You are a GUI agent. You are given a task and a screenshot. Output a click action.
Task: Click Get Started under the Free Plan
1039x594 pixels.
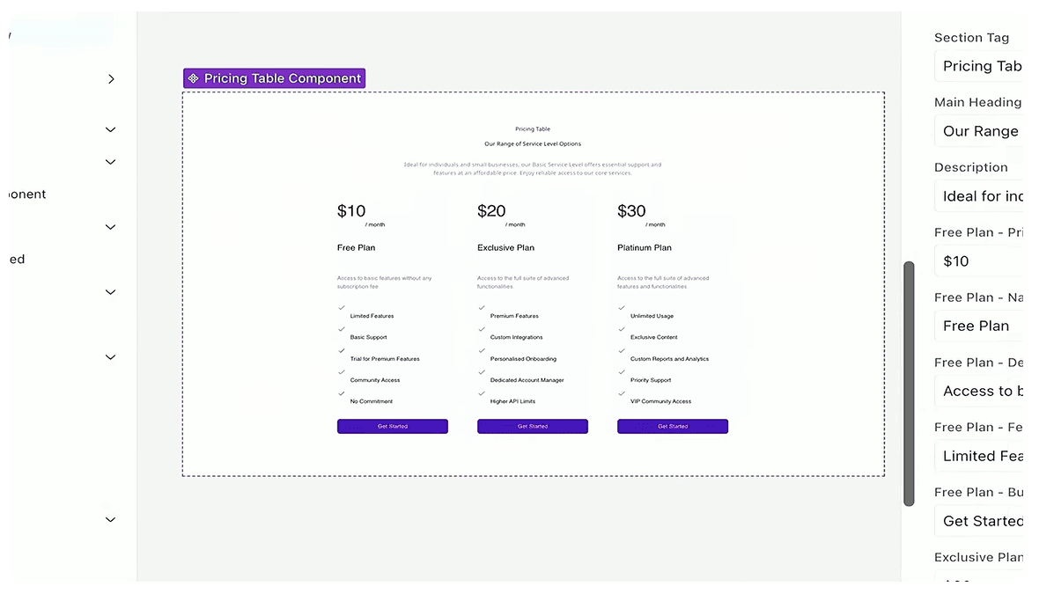point(392,426)
